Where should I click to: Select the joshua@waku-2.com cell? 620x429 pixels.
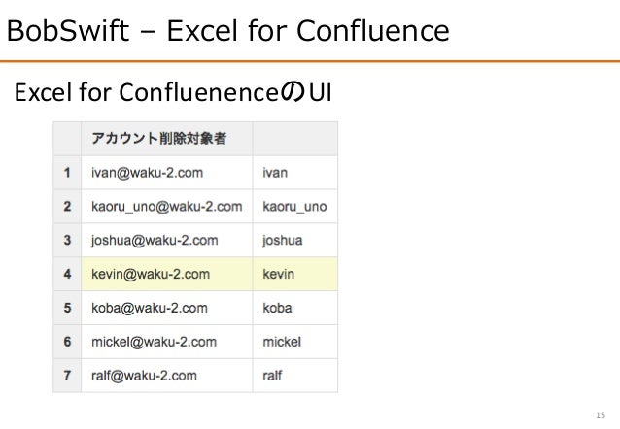pos(167,240)
